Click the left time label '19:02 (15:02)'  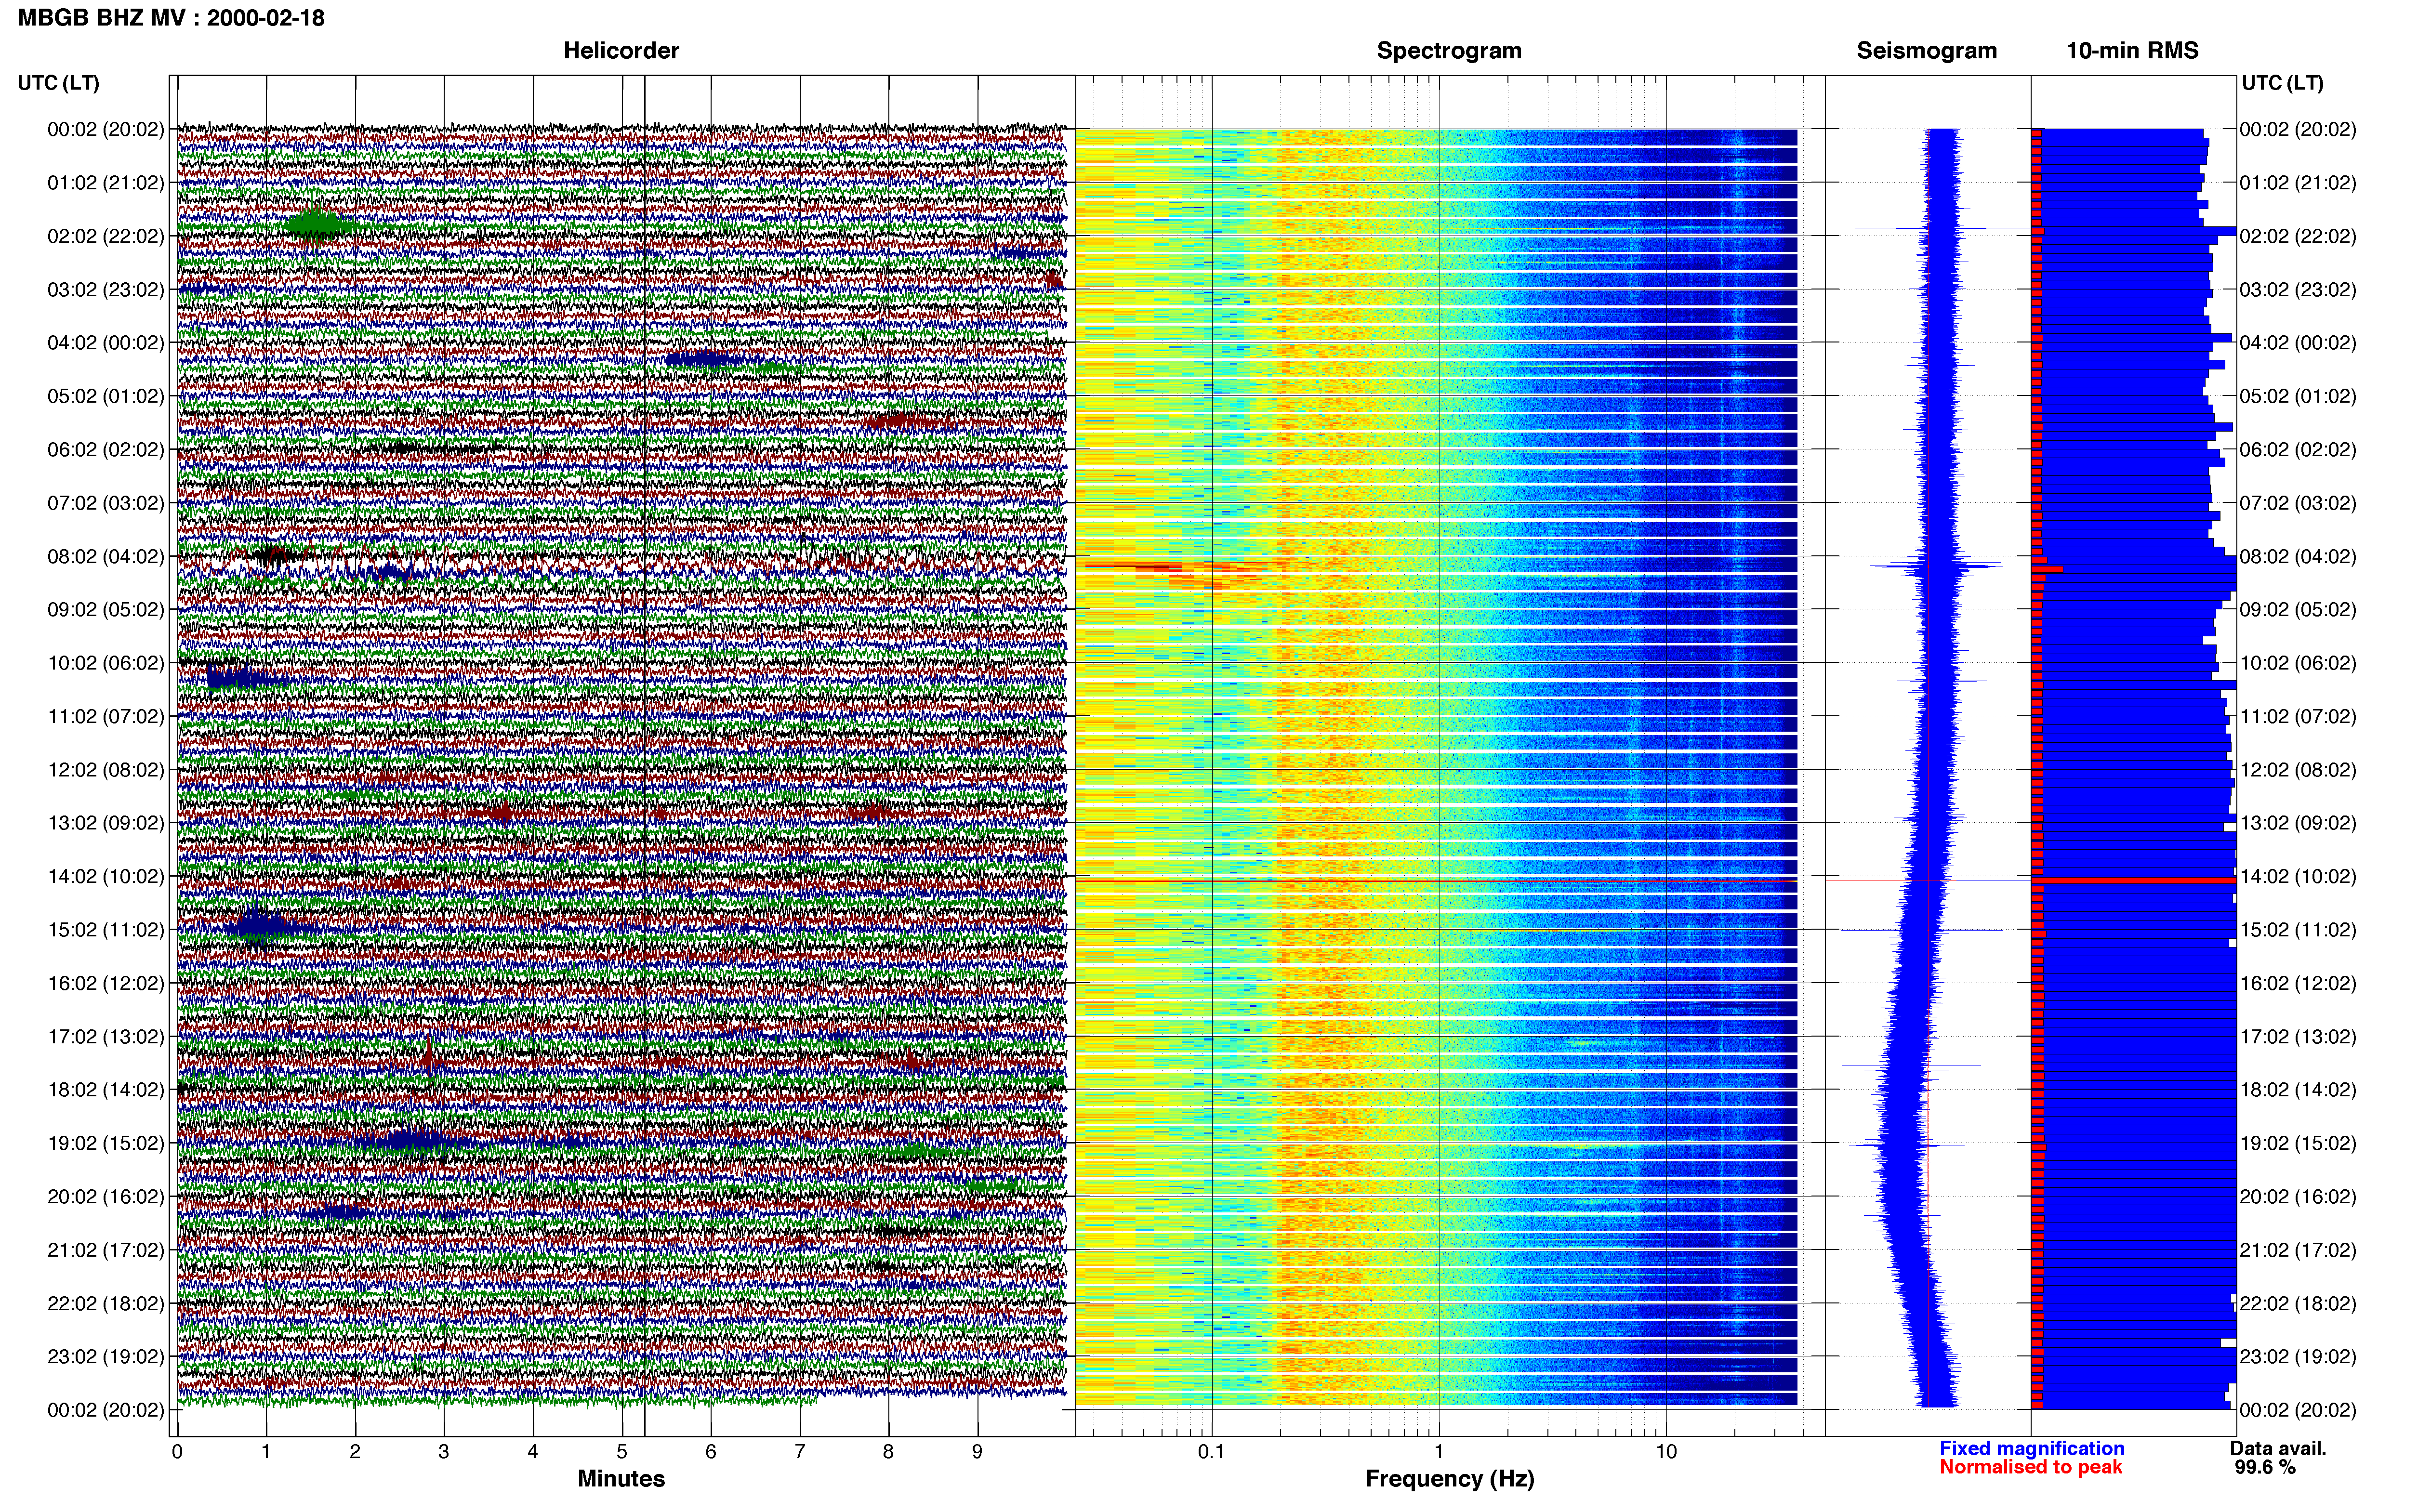(106, 1143)
